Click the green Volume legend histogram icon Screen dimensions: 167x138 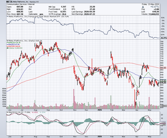coord(8,48)
